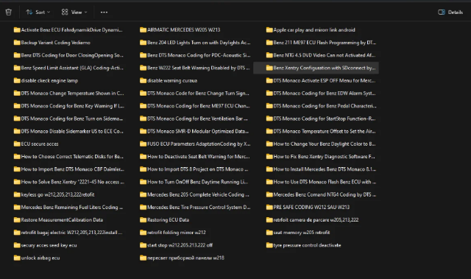This screenshot has width=471, height=279.
Task: Select folder icon for AIRMATIC MERCEDES W205 W213
Action: (x=143, y=29)
